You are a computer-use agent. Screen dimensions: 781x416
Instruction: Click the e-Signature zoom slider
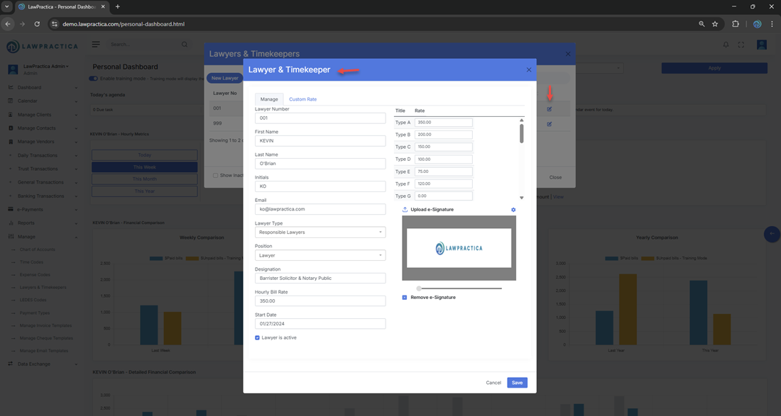[x=459, y=288]
